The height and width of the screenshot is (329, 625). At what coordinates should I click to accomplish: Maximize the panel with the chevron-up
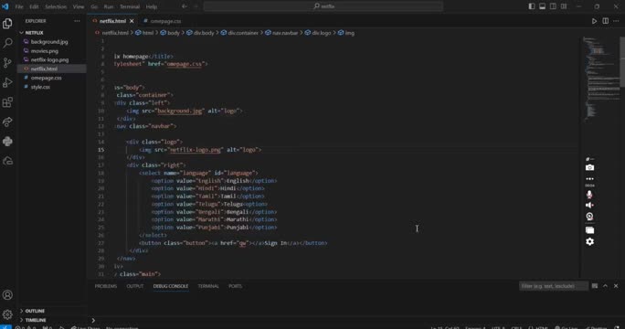click(605, 286)
